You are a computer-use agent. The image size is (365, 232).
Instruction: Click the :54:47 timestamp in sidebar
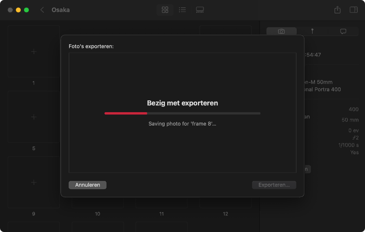[313, 55]
